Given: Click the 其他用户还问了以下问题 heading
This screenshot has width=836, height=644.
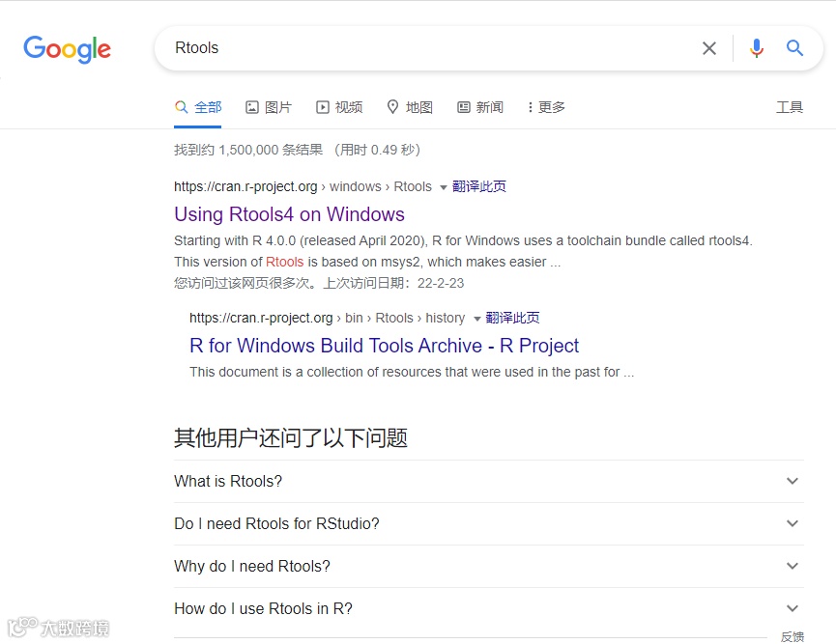Looking at the screenshot, I should [291, 437].
